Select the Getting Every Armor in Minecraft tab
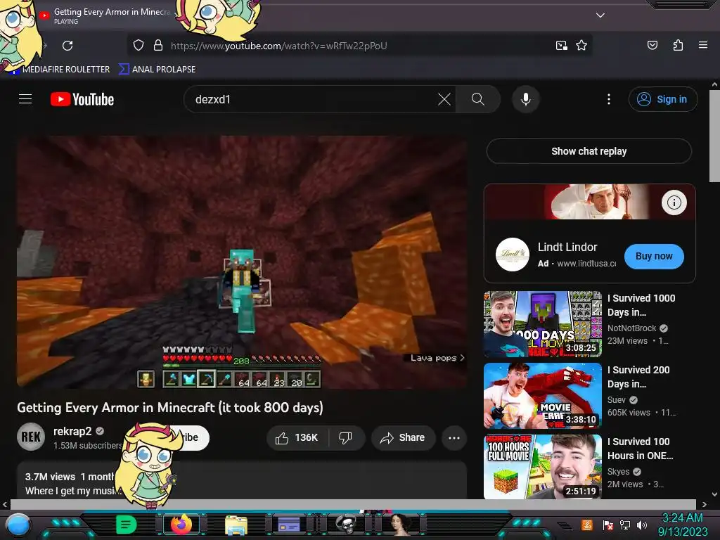The width and height of the screenshot is (720, 540). point(107,15)
